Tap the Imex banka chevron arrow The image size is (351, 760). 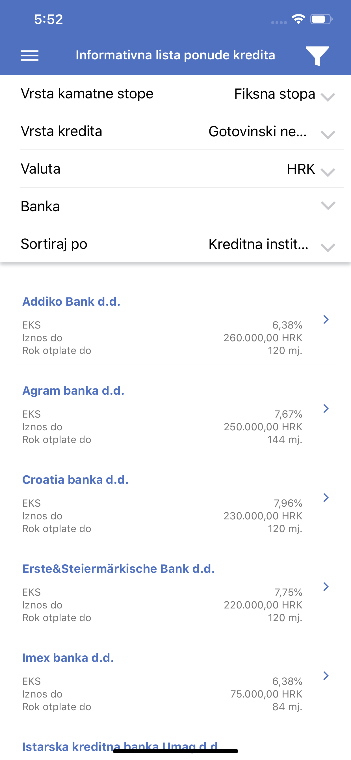(326, 676)
